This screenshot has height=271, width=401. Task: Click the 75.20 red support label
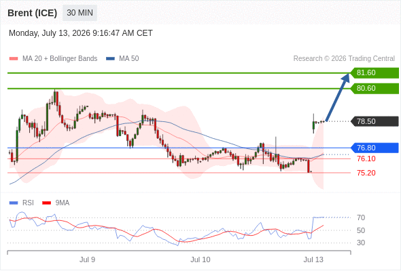pos(366,173)
